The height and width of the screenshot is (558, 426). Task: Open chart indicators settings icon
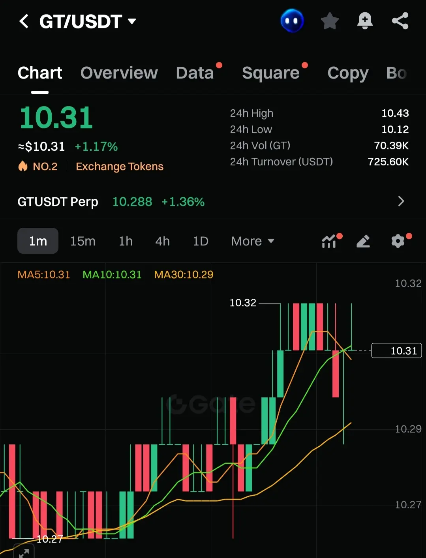point(329,241)
